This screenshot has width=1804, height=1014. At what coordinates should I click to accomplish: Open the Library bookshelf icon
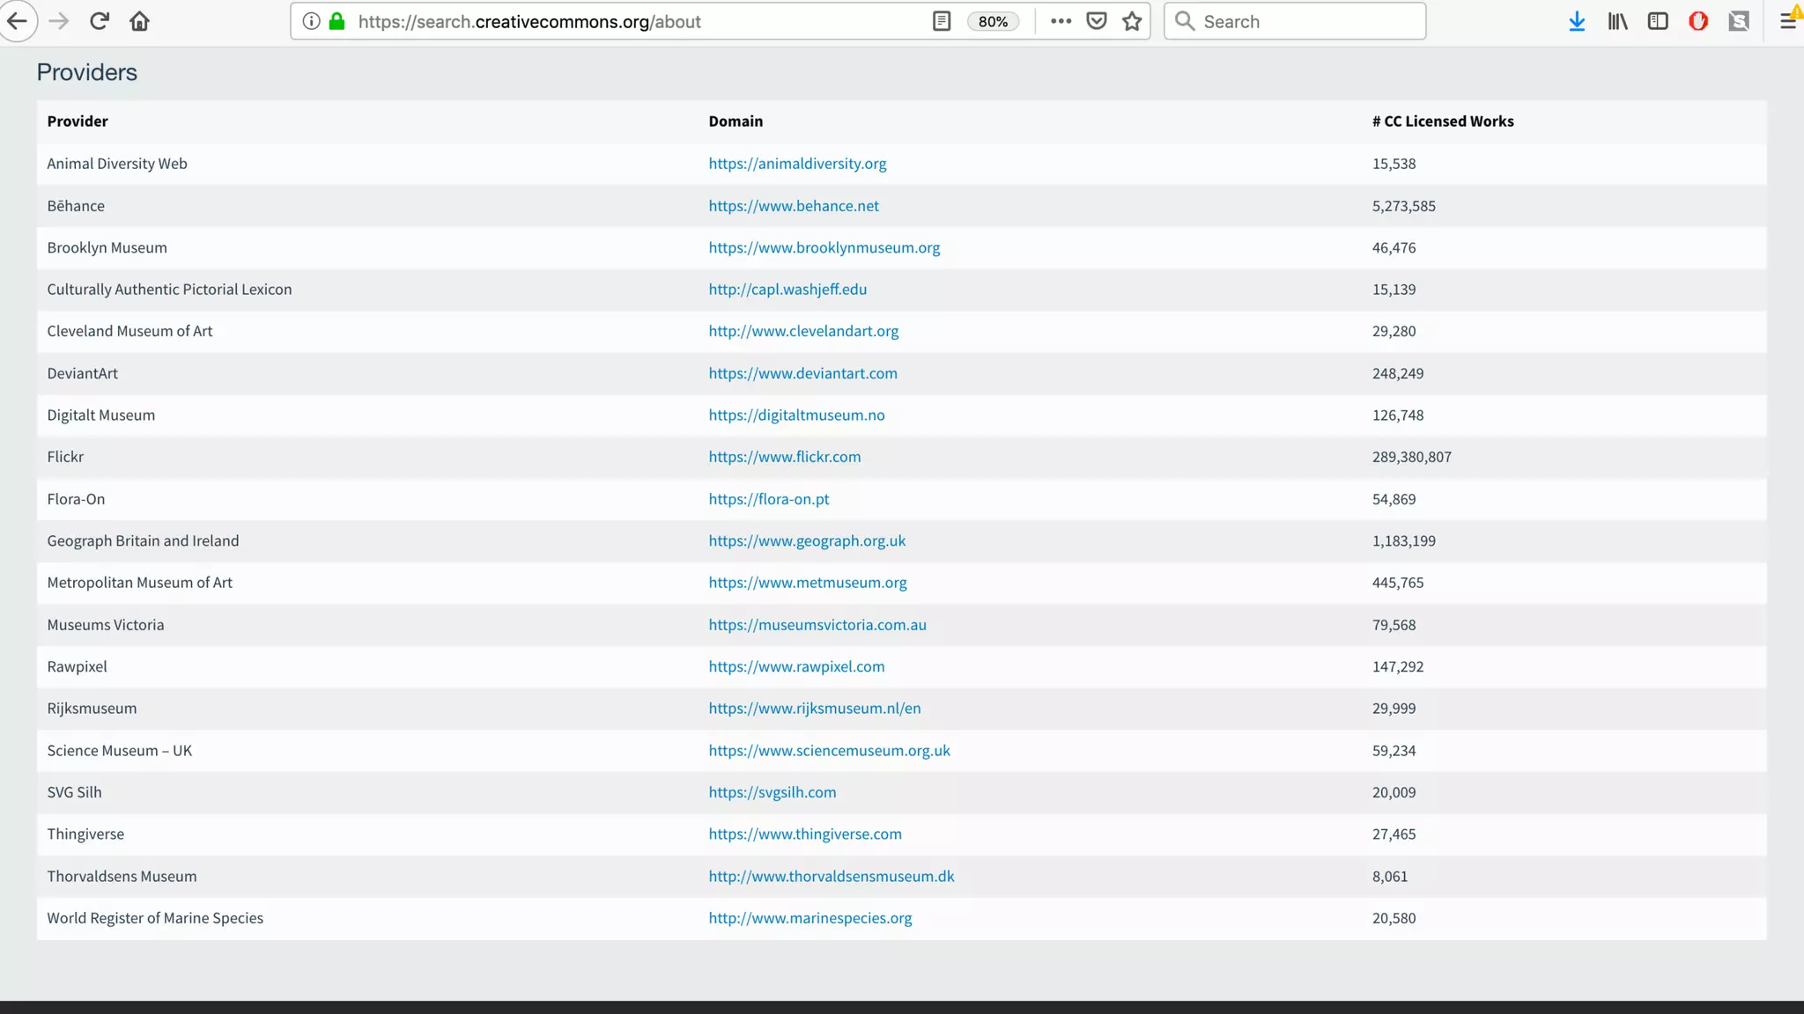[1617, 21]
